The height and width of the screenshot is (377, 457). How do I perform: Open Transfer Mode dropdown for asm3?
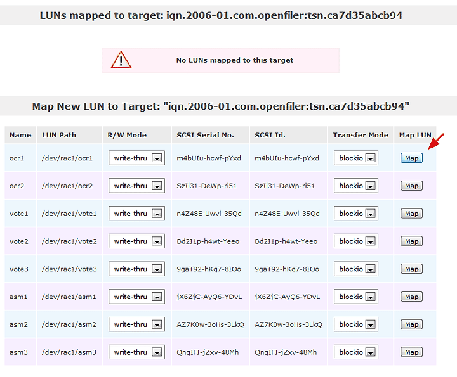pos(356,352)
